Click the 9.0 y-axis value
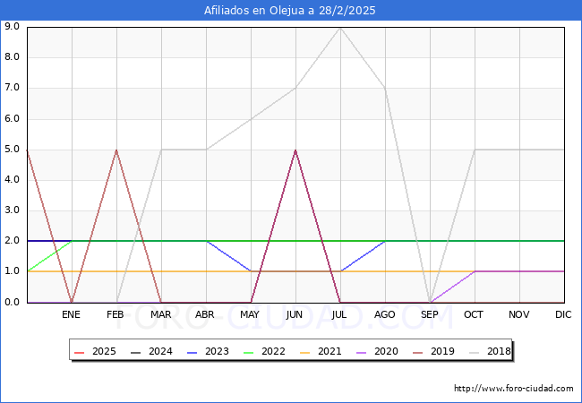Screen dimensions: 582x403 (13, 26)
